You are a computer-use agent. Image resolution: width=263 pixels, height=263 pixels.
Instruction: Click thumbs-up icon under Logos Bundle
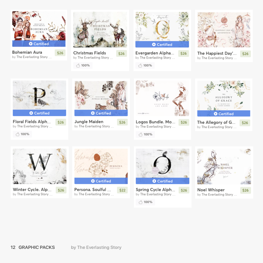click(x=141, y=134)
